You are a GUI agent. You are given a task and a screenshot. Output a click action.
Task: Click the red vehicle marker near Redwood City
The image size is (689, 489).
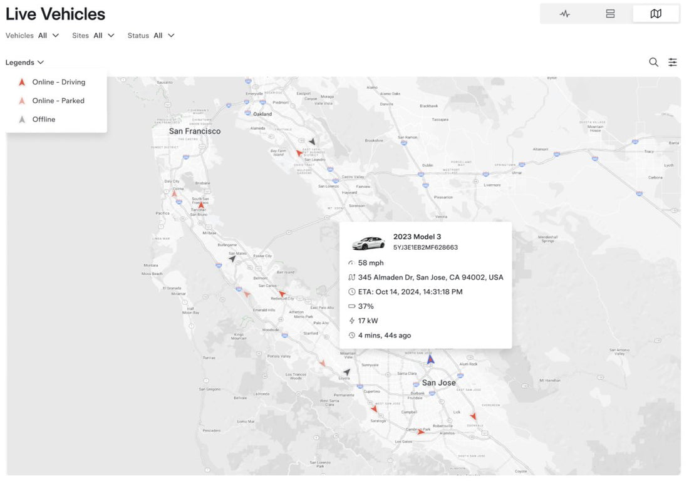282,293
